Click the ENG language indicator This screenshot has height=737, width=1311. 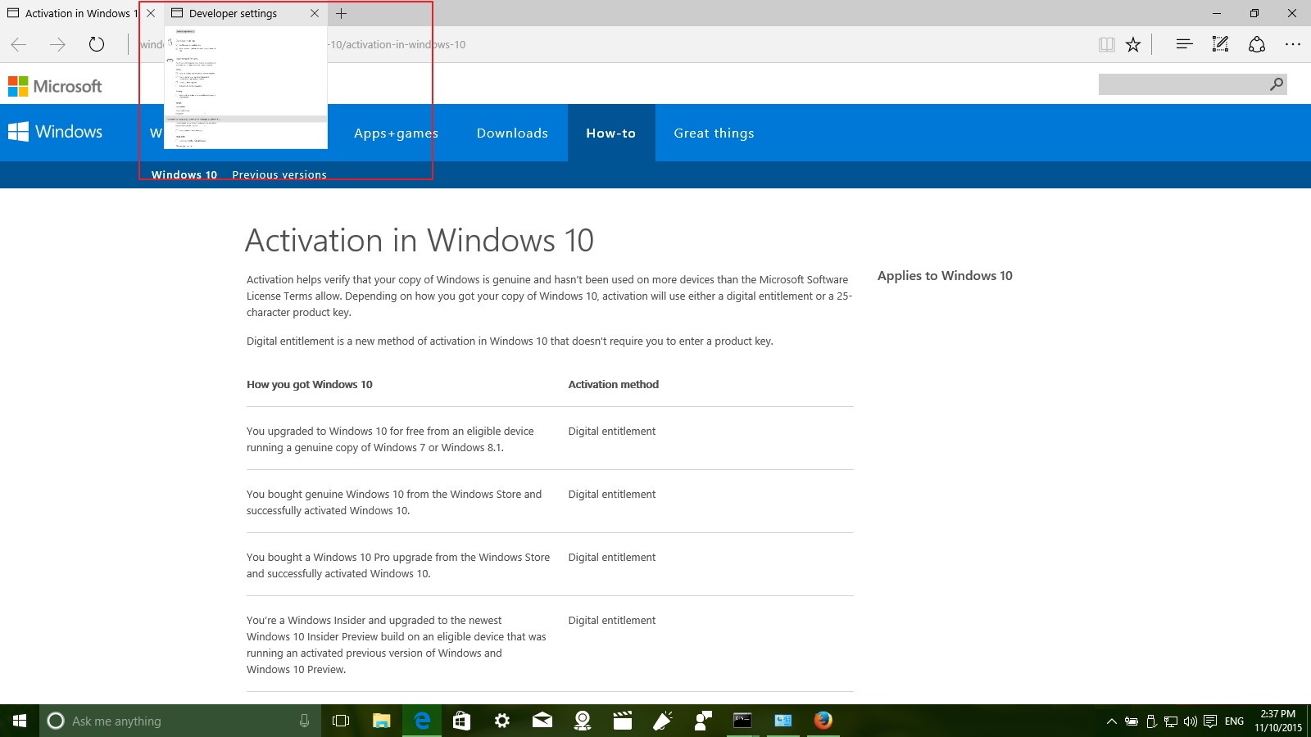1234,721
